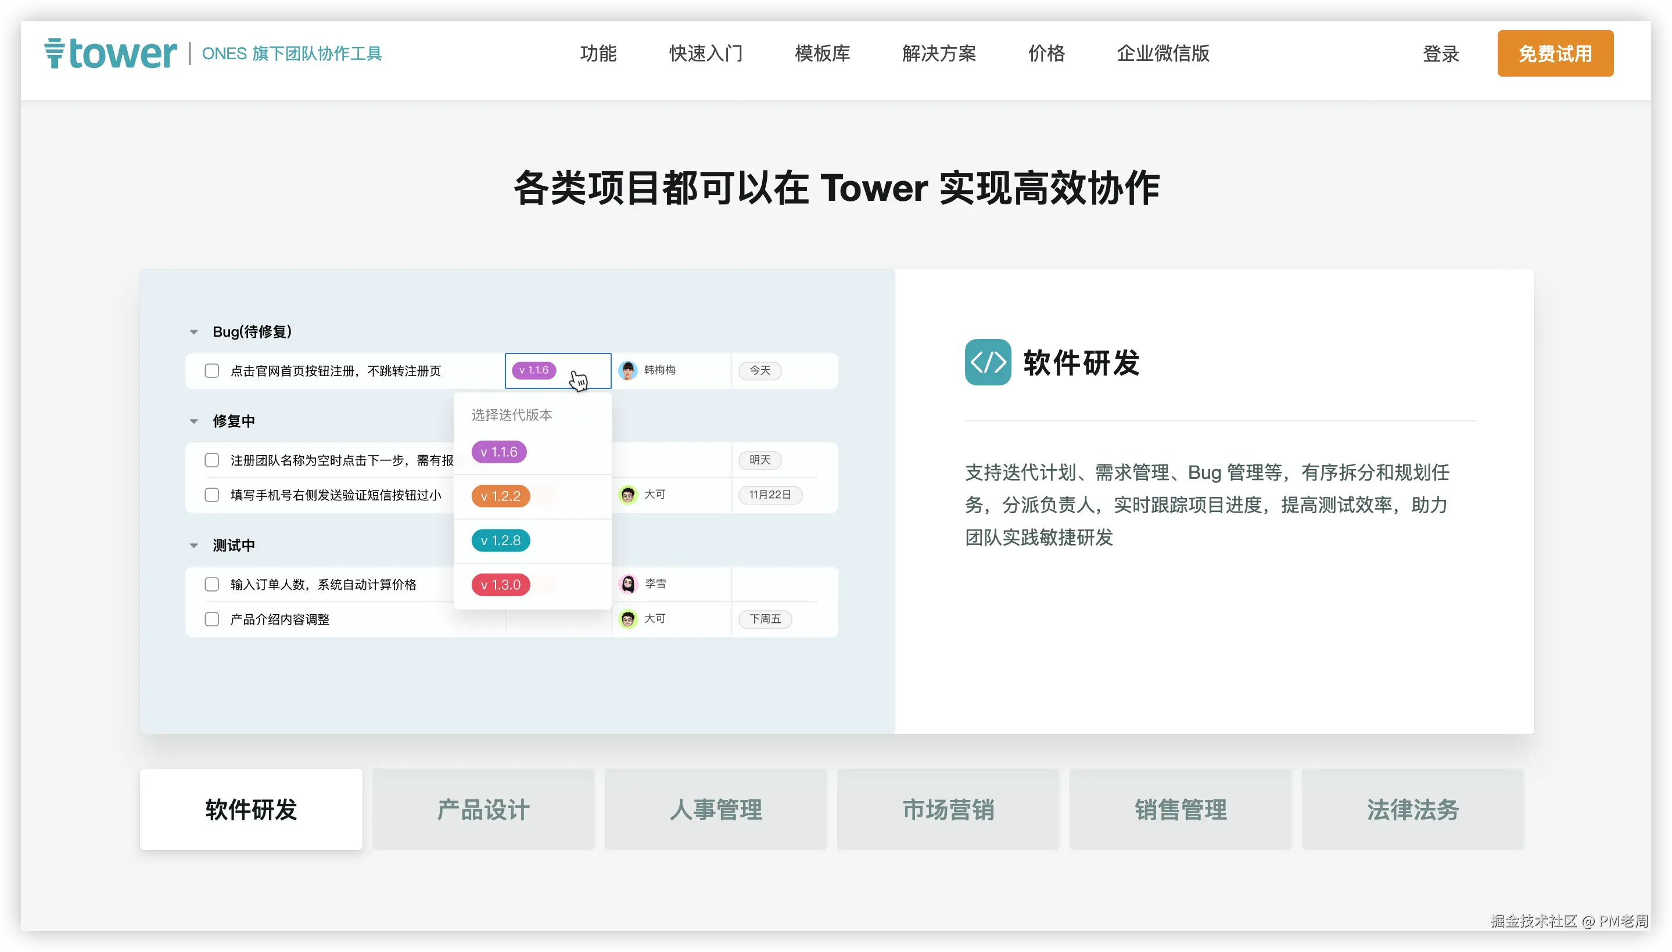Image resolution: width=1672 pixels, height=952 pixels.
Task: Click 李雪's avatar in the 测试中 section
Action: coord(629,584)
